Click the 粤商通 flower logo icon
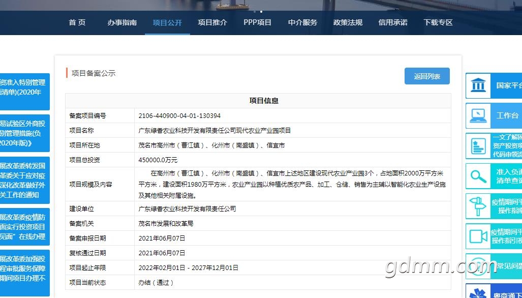 point(478,293)
